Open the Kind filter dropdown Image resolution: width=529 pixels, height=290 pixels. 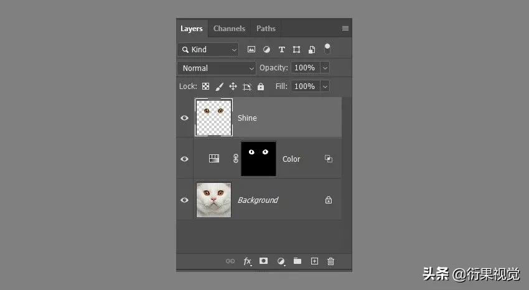[x=208, y=49]
